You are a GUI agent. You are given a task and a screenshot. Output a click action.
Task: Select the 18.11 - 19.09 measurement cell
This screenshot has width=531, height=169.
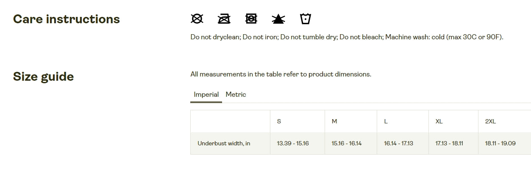[500, 143]
